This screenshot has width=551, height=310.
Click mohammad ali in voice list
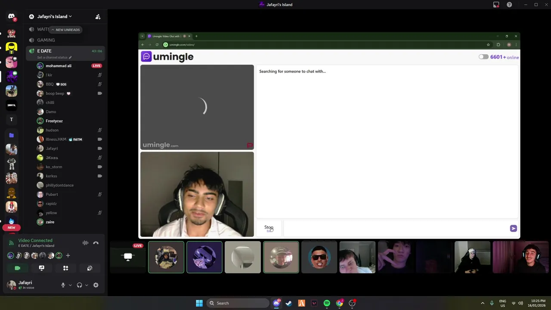(x=59, y=66)
